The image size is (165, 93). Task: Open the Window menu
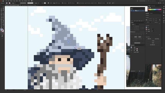(x=26, y=1)
